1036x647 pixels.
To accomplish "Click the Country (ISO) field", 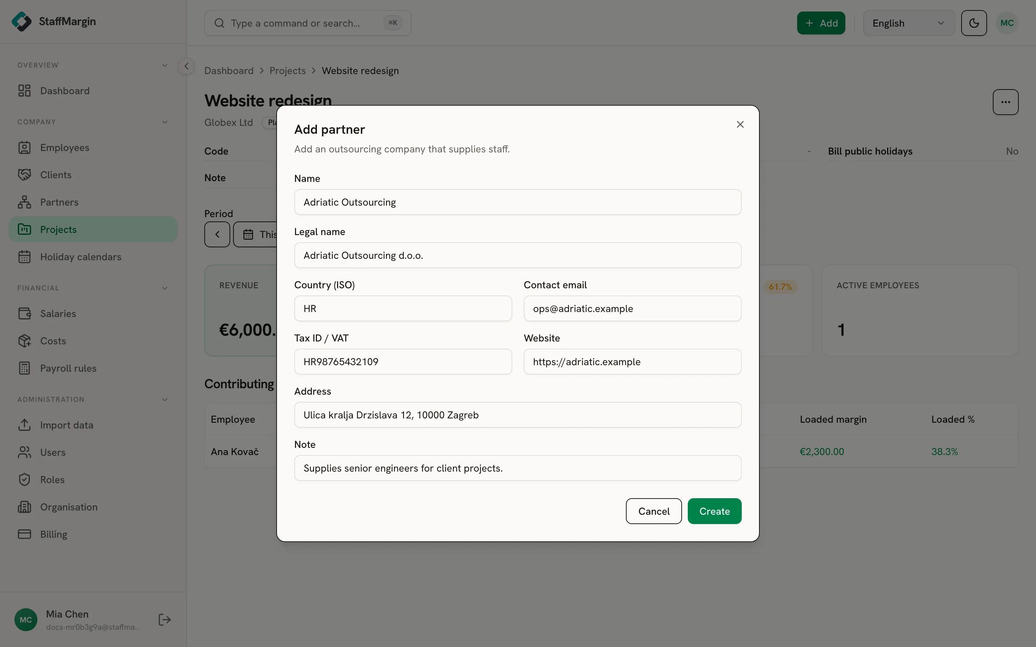I will point(403,308).
